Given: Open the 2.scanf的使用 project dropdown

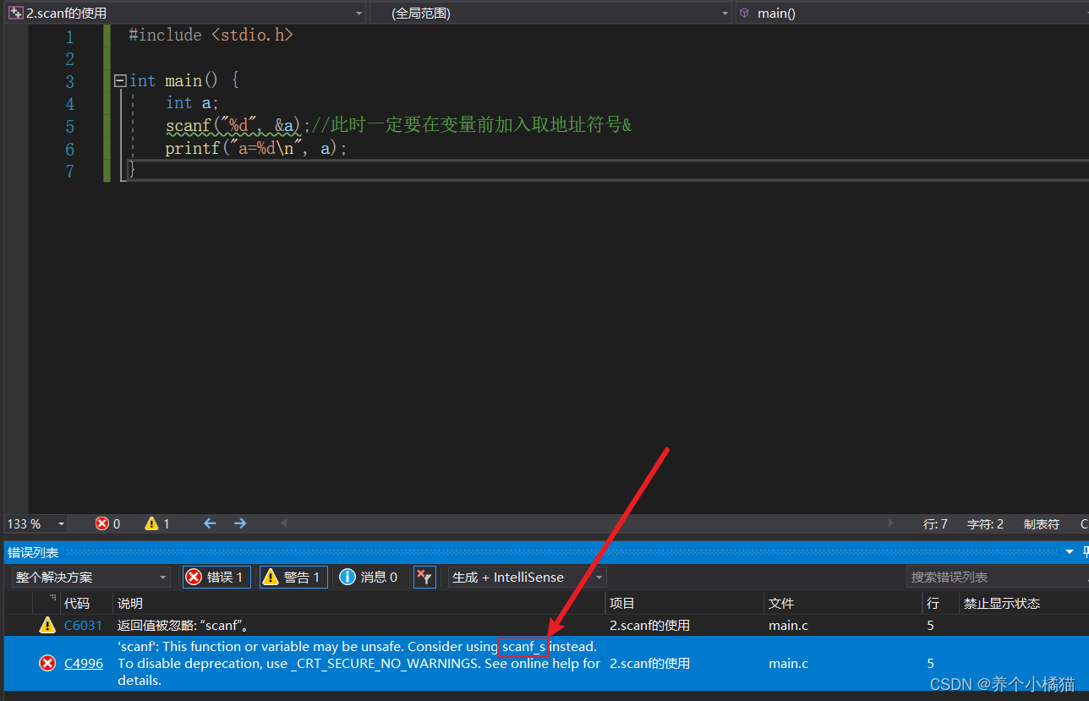Looking at the screenshot, I should [x=185, y=13].
